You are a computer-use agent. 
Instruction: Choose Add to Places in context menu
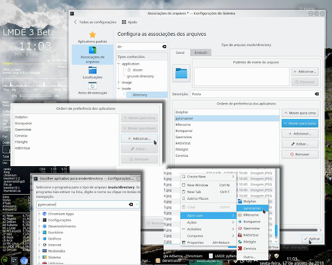(209, 198)
